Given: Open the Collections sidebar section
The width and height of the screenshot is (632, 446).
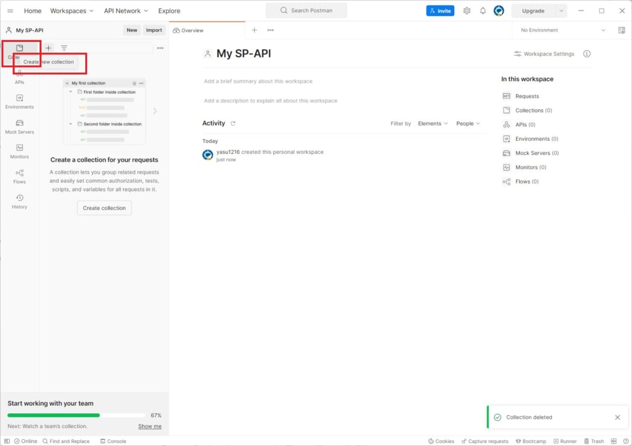Looking at the screenshot, I should click(20, 52).
